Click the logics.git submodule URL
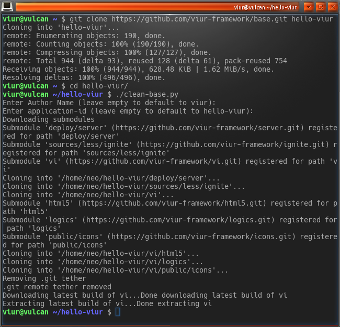 tap(178, 220)
